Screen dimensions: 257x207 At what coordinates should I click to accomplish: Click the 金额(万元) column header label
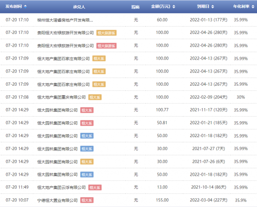[161, 6]
